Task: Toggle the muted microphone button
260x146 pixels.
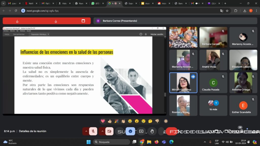Action: point(93,131)
